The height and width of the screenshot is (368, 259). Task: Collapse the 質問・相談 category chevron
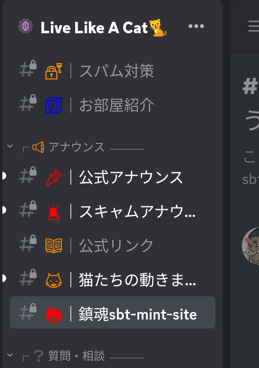coord(10,355)
